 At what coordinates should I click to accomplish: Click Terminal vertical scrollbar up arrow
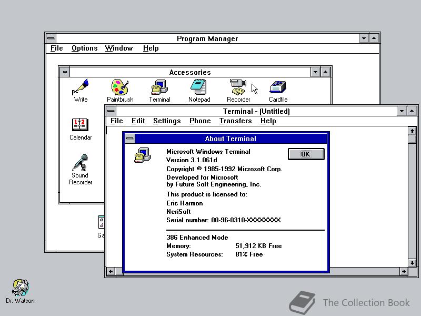[x=412, y=131]
